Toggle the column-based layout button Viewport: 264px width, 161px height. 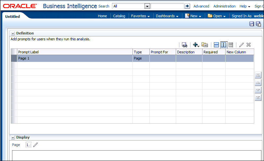pos(224,45)
